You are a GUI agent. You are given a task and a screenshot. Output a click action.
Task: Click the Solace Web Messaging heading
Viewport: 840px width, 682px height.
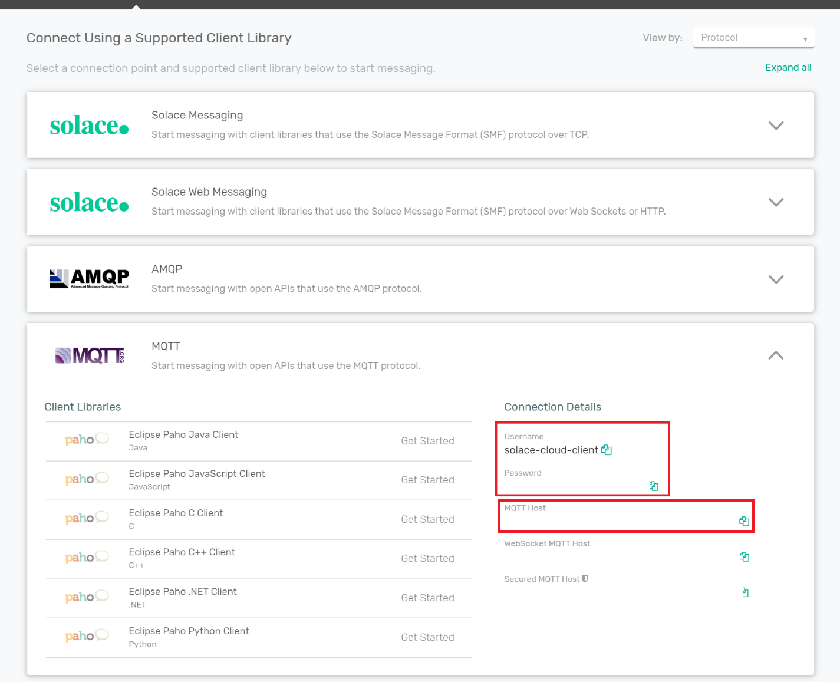pos(209,192)
